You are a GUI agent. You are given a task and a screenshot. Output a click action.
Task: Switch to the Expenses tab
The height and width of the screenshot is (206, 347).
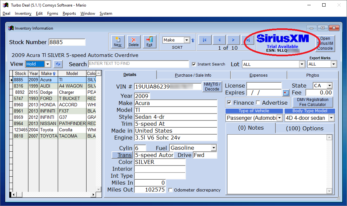click(x=259, y=75)
